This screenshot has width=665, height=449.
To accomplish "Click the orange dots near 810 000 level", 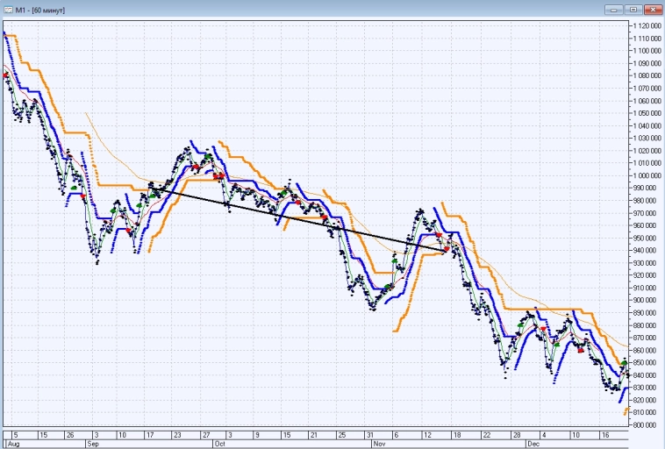I will tap(626, 411).
